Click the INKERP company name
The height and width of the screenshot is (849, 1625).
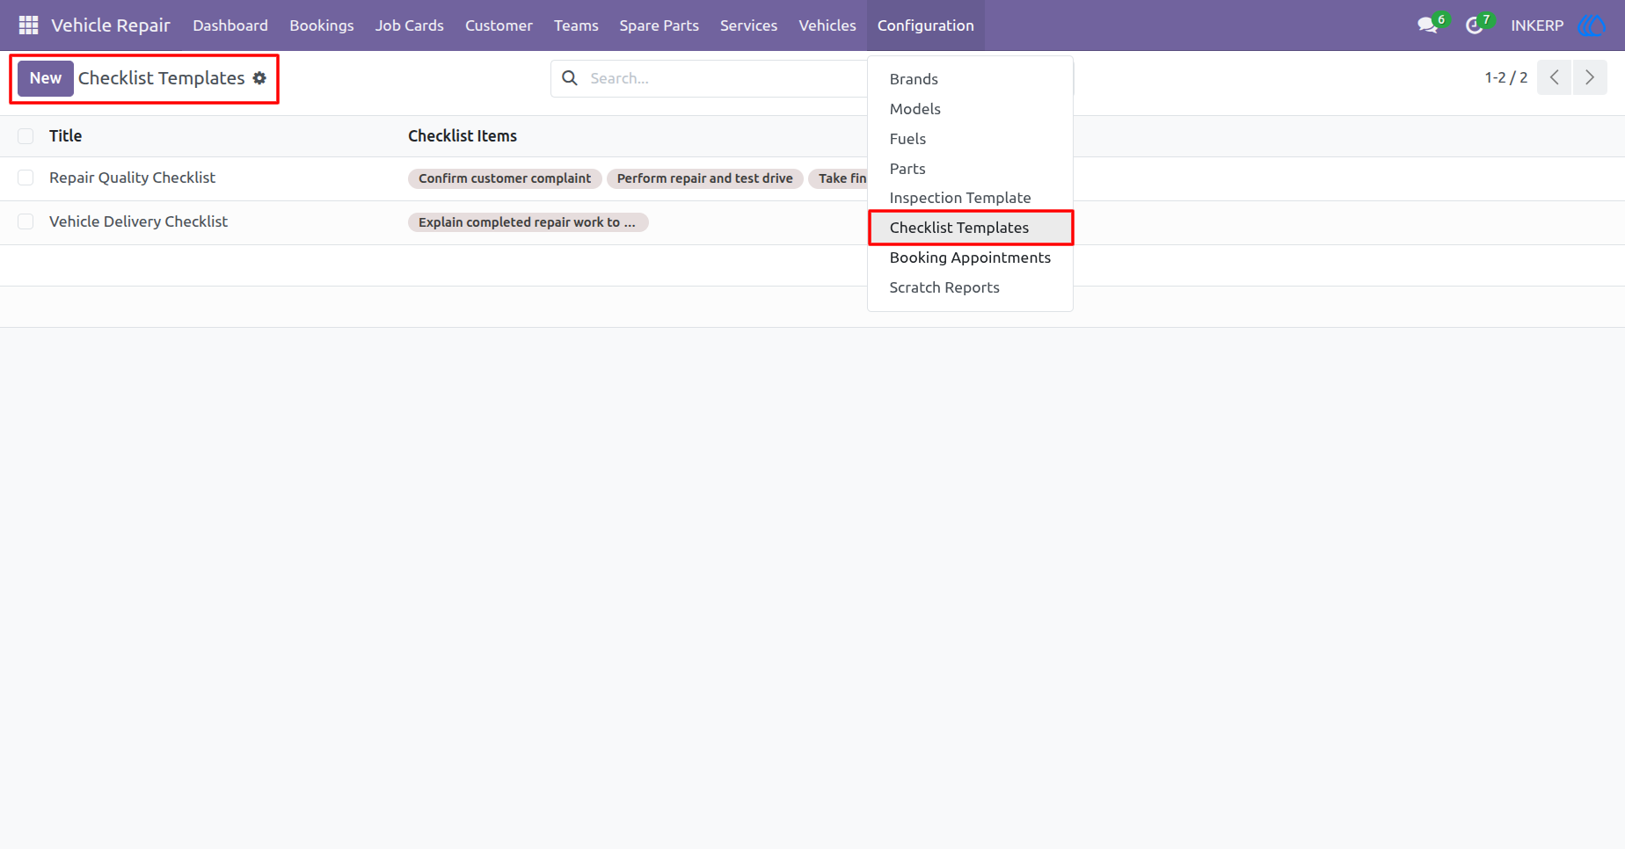tap(1537, 25)
